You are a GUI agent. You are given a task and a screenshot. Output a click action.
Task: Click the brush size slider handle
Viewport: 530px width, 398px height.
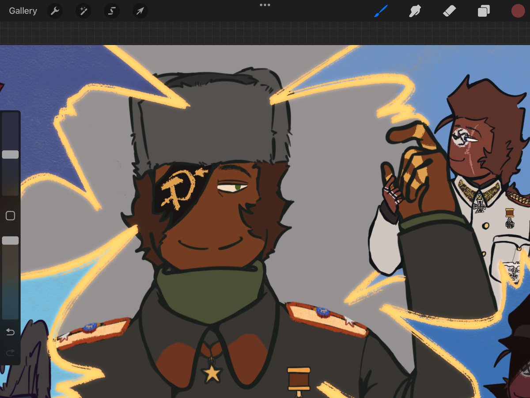click(x=10, y=154)
